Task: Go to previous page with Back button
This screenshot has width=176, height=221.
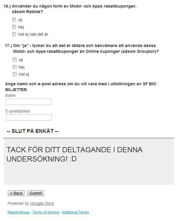Action: coord(16,193)
